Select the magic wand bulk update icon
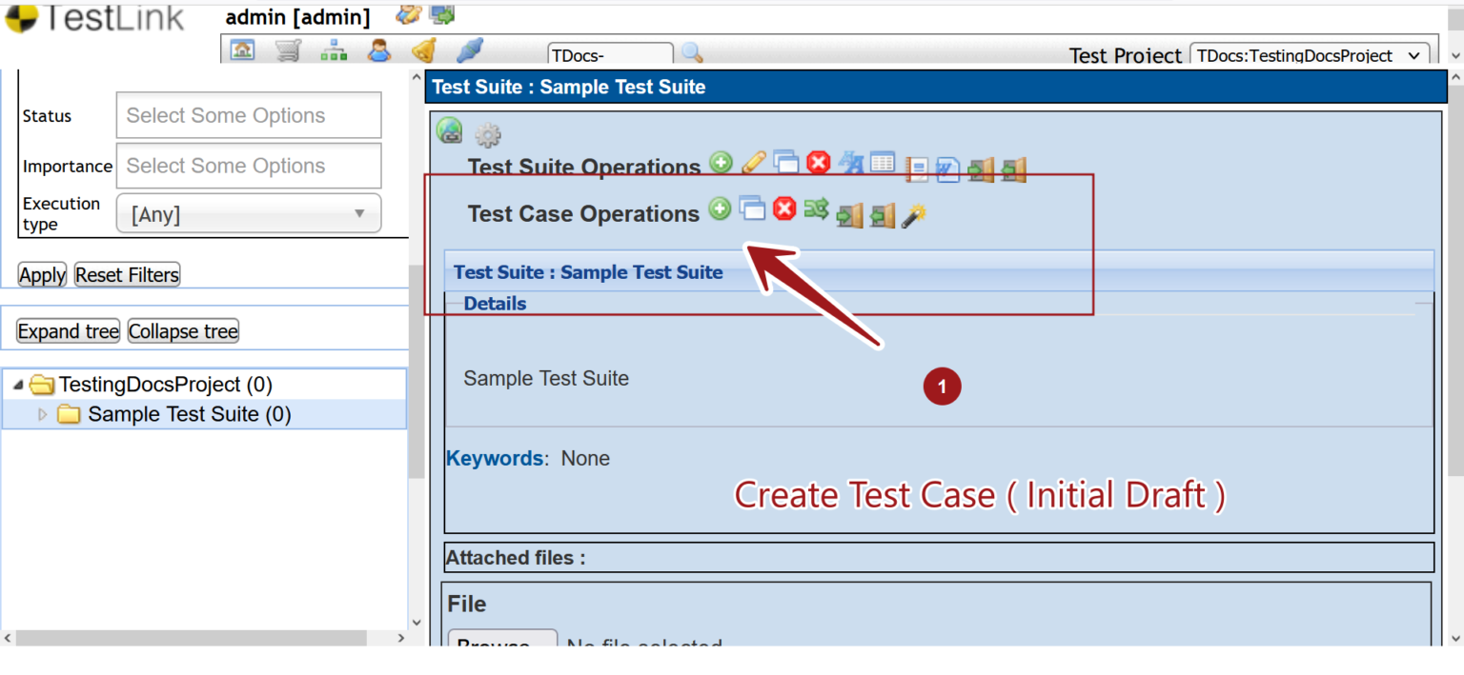 coord(913,216)
